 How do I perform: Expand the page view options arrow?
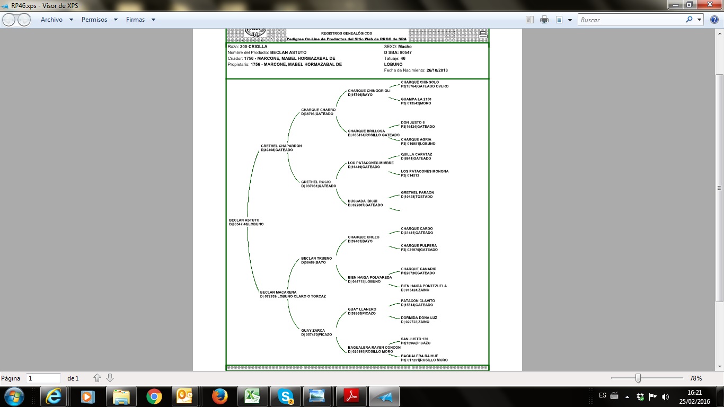click(x=570, y=20)
